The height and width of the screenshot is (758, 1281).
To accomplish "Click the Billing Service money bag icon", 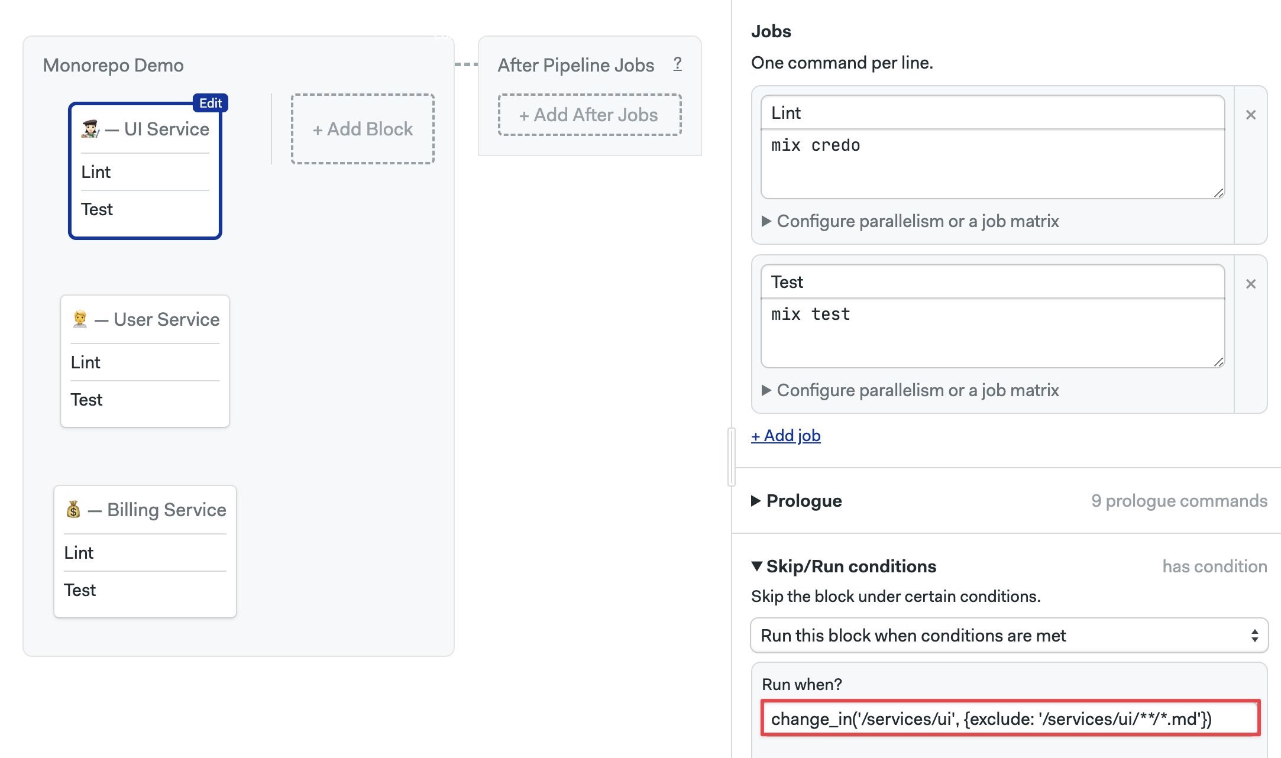I will pyautogui.click(x=73, y=509).
